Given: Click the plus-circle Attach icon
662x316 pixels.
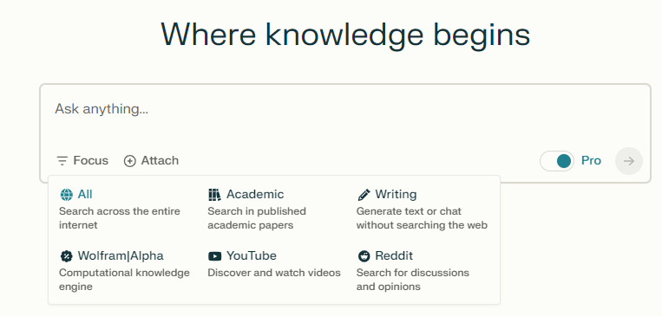Looking at the screenshot, I should [129, 161].
